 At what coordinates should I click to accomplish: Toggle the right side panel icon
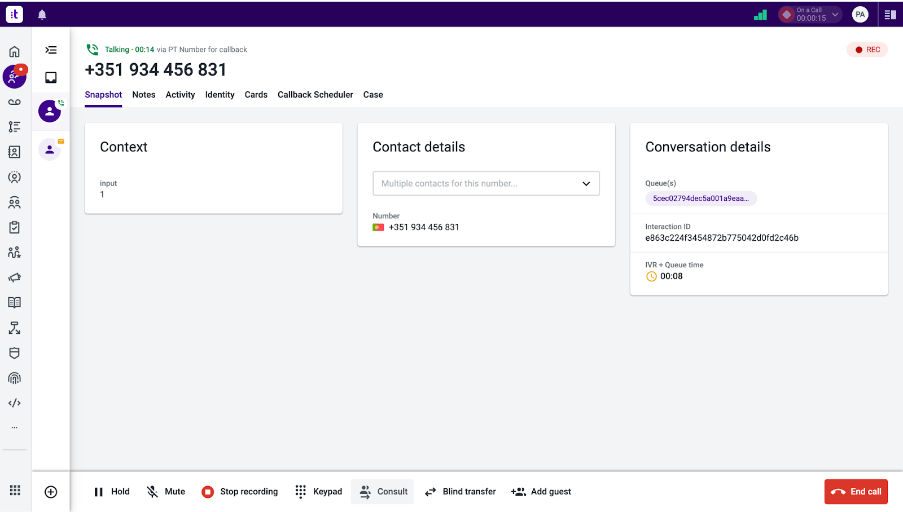point(891,15)
